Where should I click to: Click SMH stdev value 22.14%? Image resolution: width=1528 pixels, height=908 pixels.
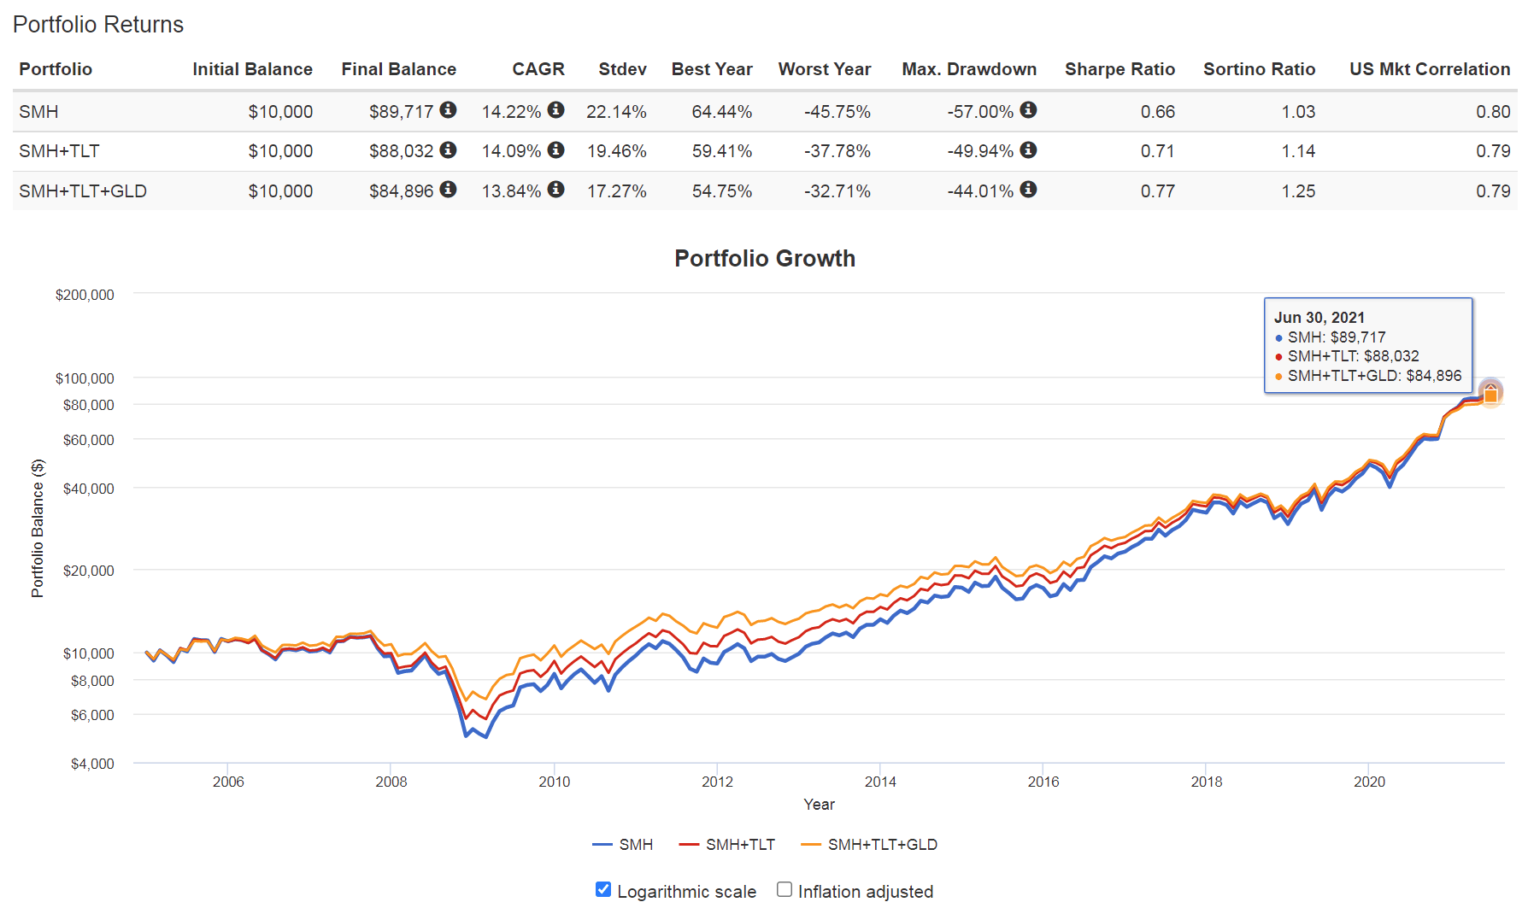tap(616, 112)
